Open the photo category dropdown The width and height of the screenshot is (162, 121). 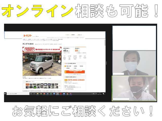(38, 82)
